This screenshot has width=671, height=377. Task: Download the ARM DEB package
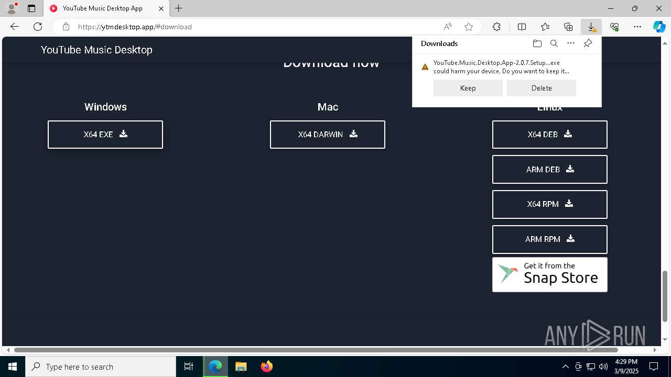point(550,170)
